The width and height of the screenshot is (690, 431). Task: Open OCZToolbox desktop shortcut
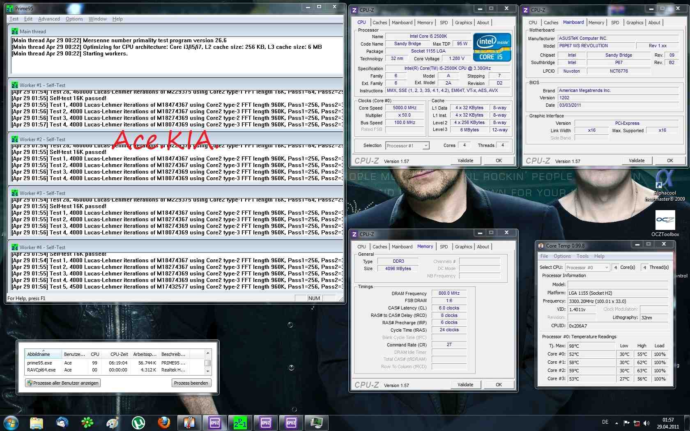665,223
